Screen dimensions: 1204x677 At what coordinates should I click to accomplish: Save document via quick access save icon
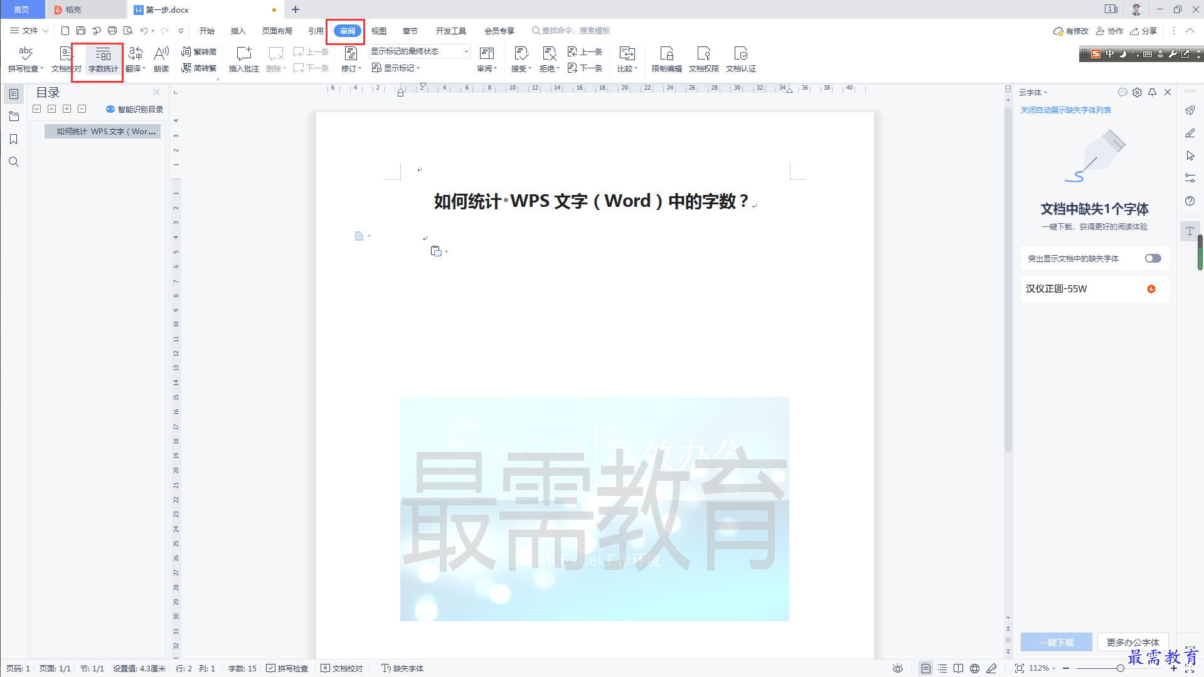81,30
